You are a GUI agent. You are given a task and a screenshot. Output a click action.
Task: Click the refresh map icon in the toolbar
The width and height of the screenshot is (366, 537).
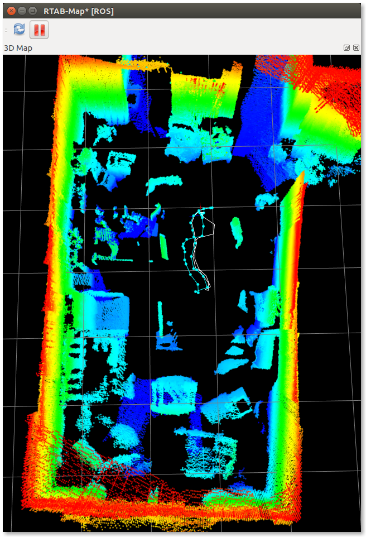click(x=19, y=30)
